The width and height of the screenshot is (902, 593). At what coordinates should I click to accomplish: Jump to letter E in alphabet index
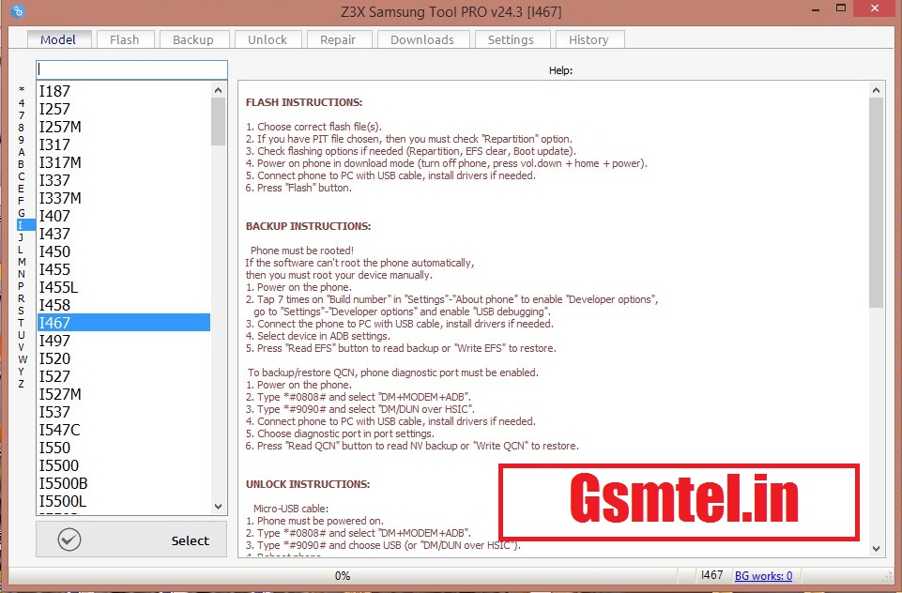pos(22,189)
